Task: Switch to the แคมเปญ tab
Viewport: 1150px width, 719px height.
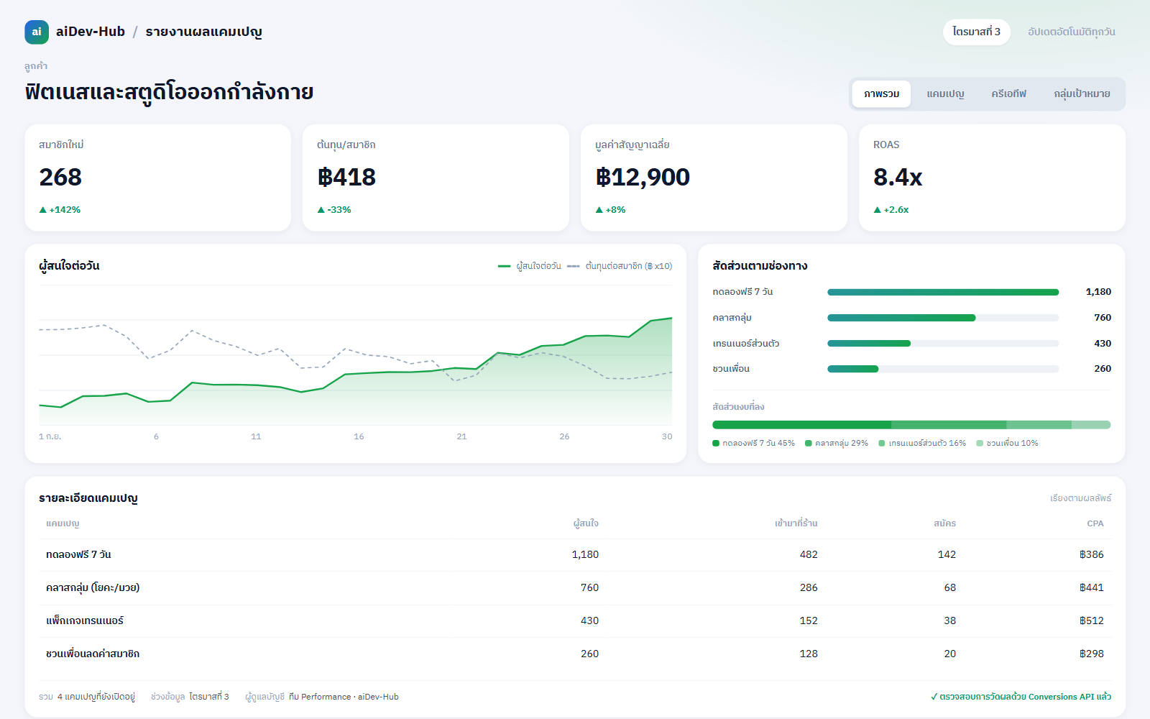Action: [945, 94]
